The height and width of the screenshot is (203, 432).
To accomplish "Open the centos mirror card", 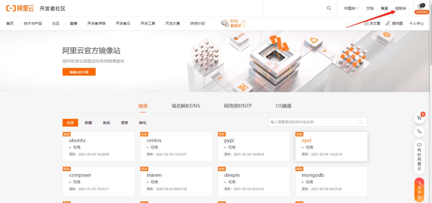I will point(176,147).
